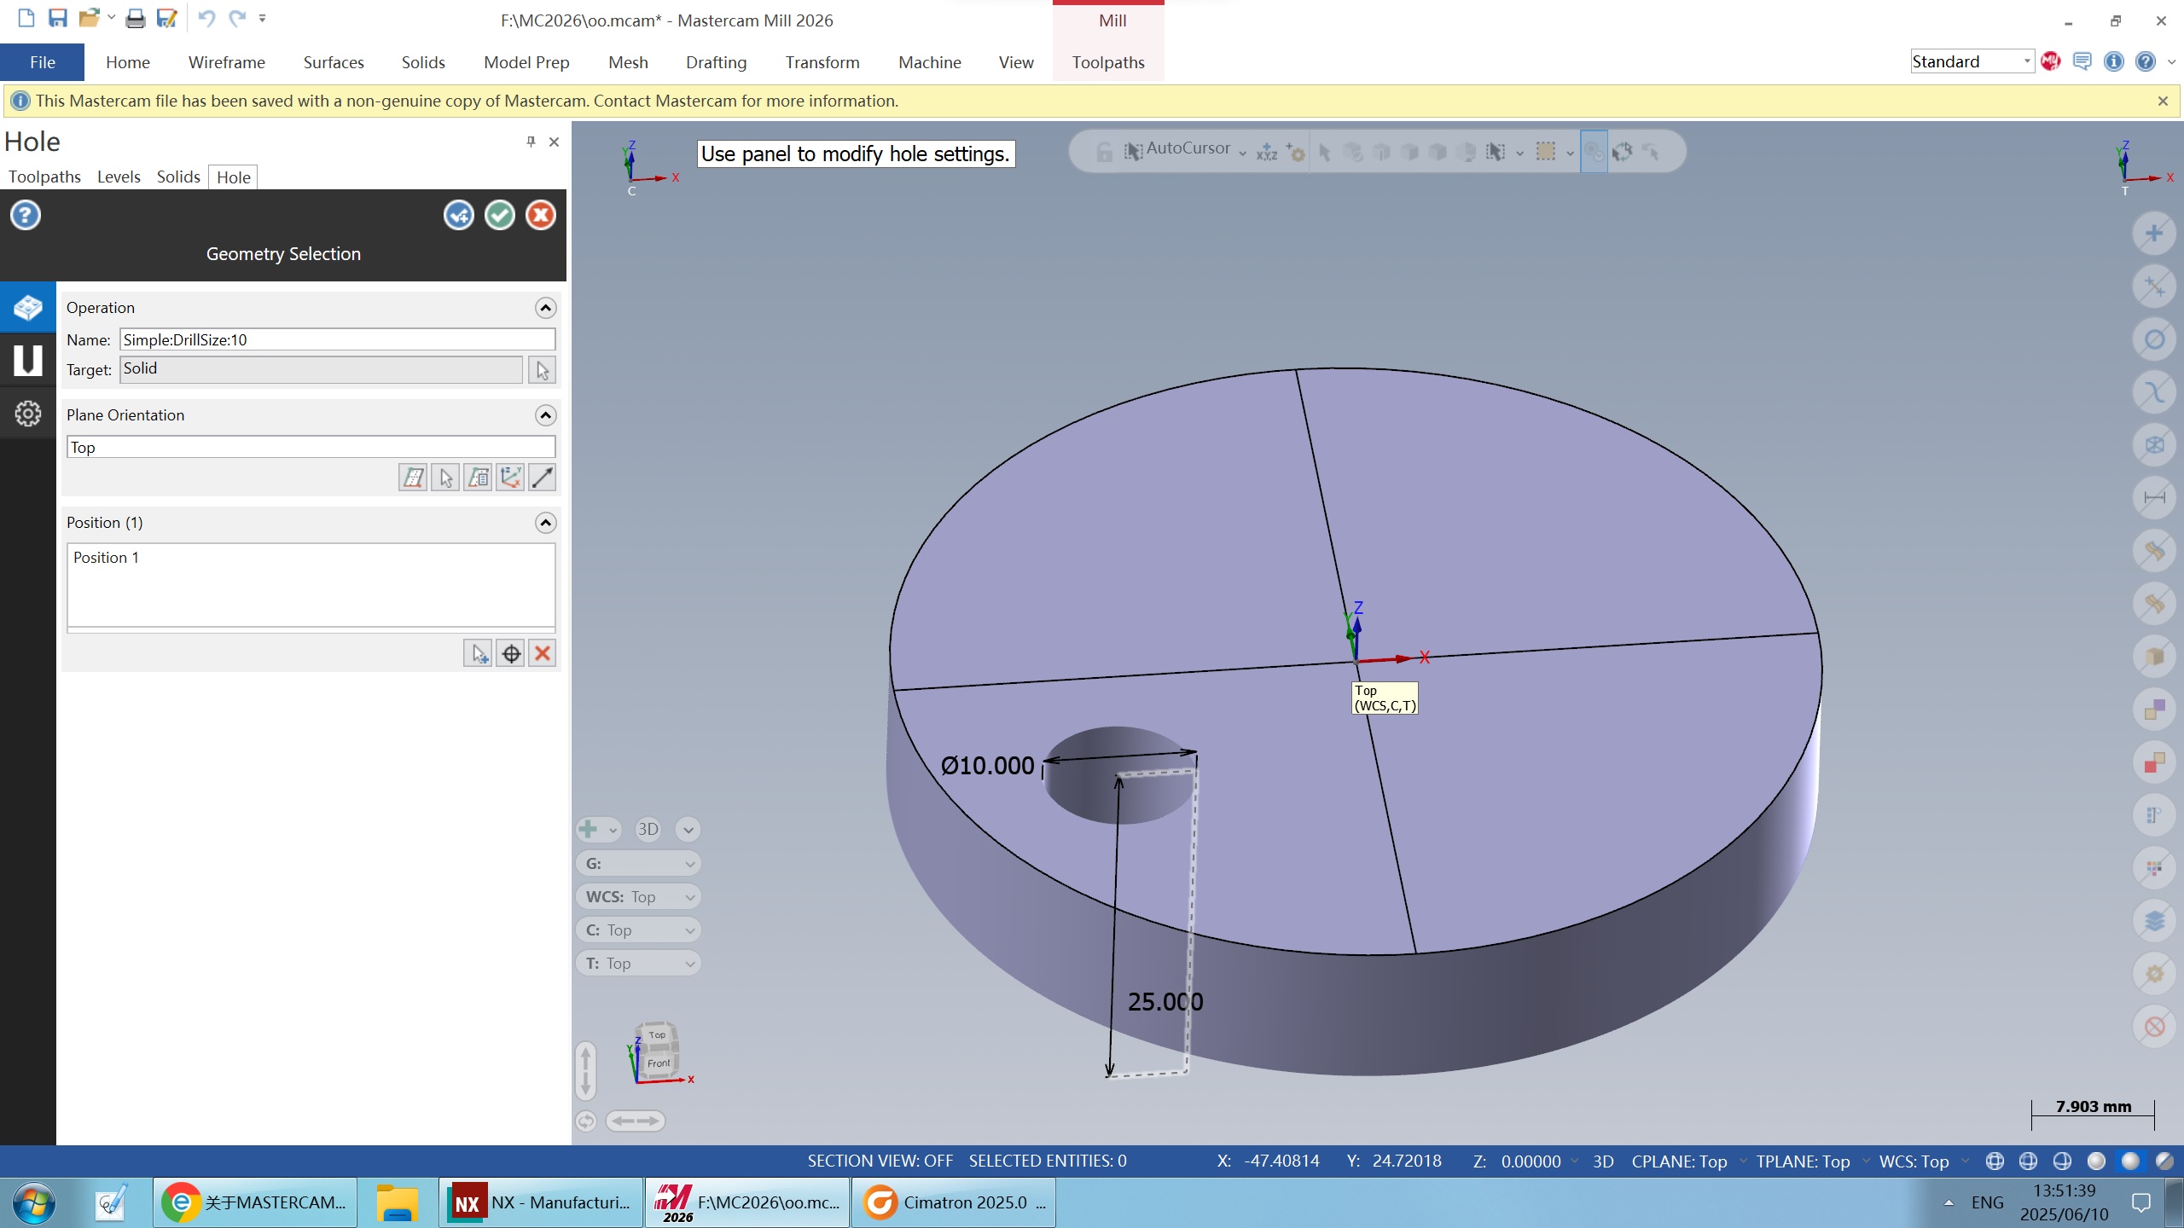Viewport: 2184px width, 1228px height.
Task: Click the Windows Start button
Action: [x=34, y=1203]
